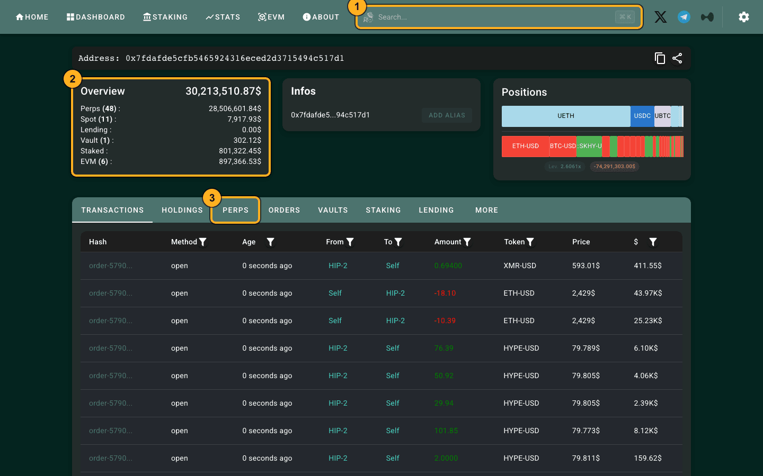This screenshot has width=763, height=476.
Task: Switch to the Holdings tab
Action: tap(182, 210)
